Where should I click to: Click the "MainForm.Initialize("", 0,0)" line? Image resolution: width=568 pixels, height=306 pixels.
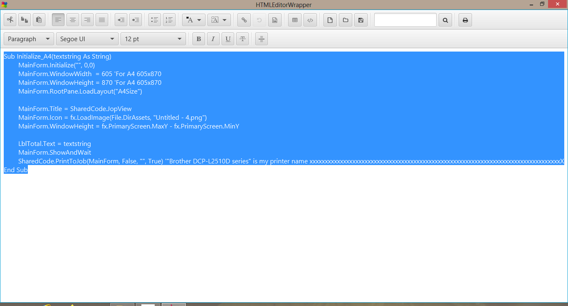[57, 65]
